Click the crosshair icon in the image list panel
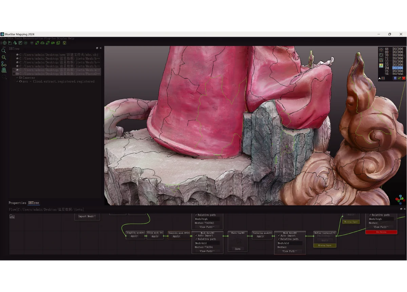 click(x=381, y=50)
